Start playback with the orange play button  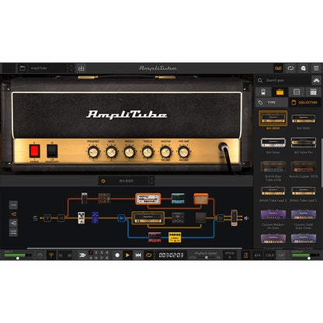pyautogui.click(x=127, y=255)
